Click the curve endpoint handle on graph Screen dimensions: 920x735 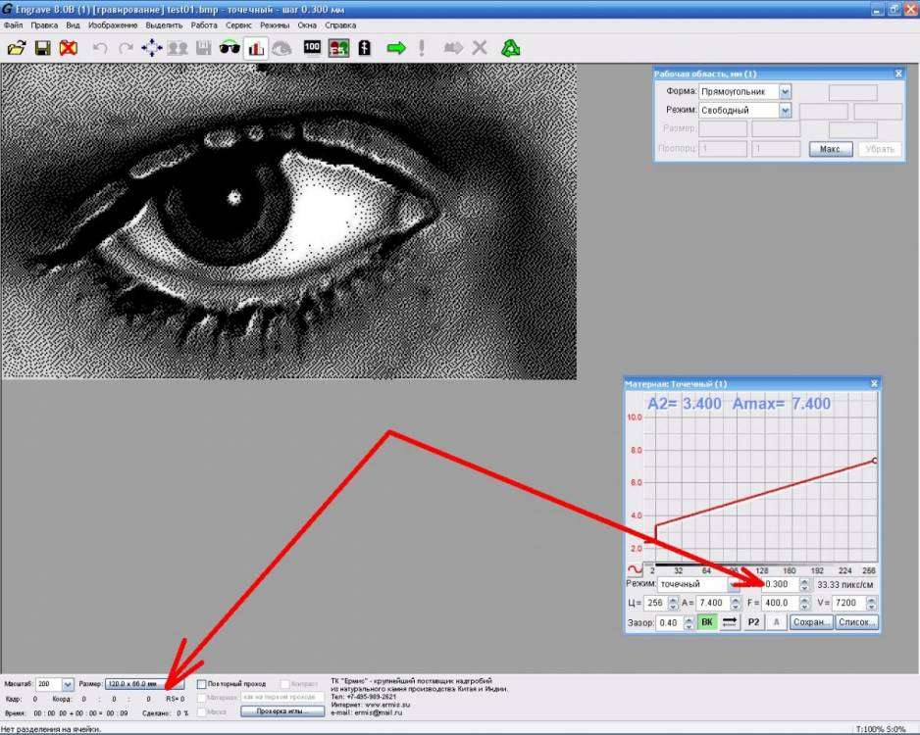coord(874,460)
